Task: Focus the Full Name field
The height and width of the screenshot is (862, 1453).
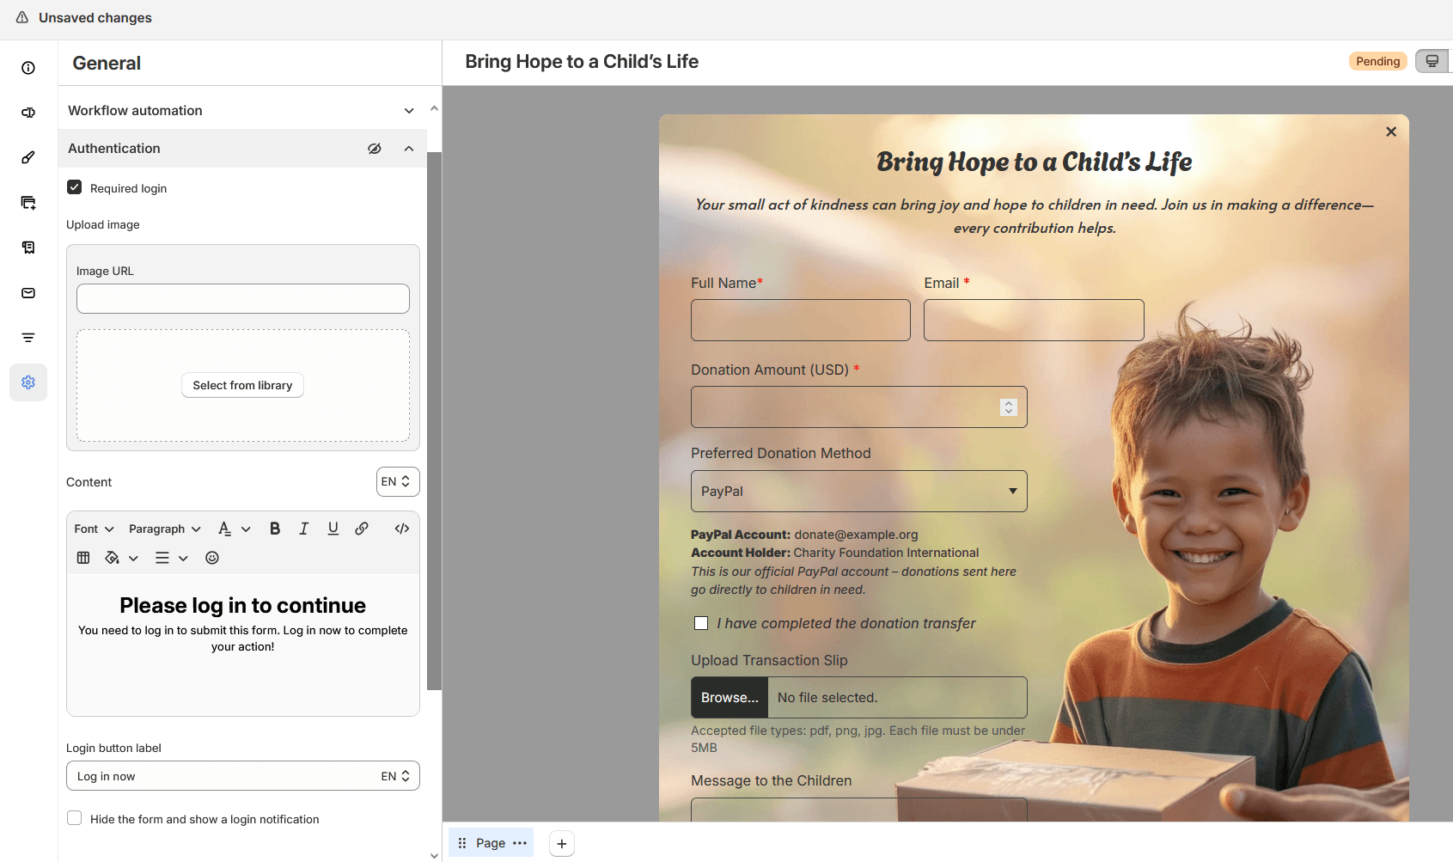Action: click(801, 321)
